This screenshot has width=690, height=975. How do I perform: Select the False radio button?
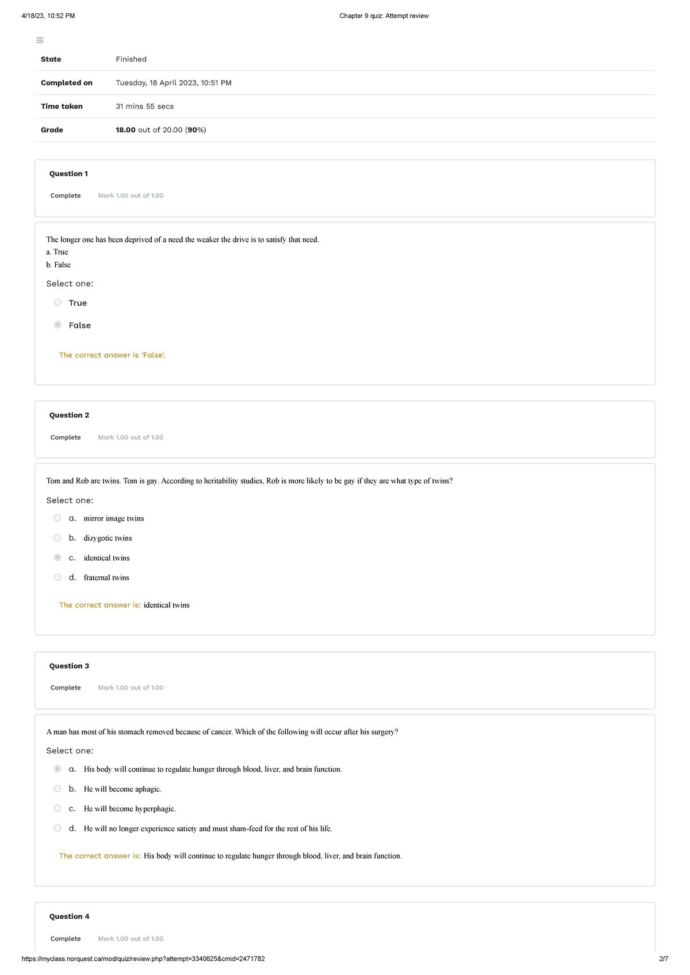point(57,325)
